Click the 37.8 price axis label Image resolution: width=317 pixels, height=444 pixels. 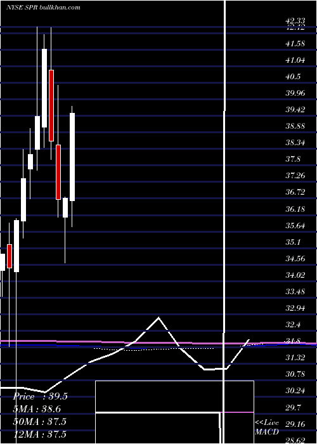tap(293, 159)
